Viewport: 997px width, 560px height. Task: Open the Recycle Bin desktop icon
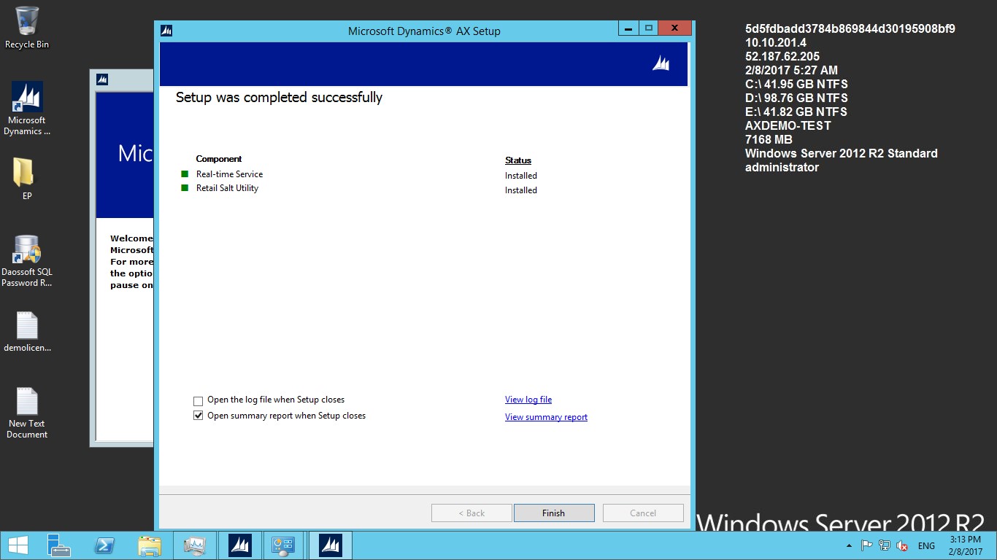[27, 28]
